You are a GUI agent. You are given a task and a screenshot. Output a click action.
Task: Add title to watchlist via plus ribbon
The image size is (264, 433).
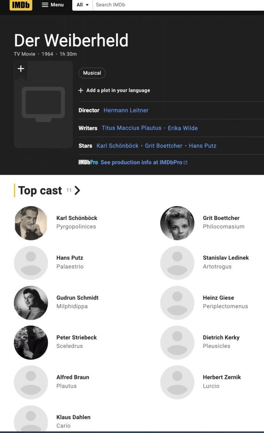21,69
